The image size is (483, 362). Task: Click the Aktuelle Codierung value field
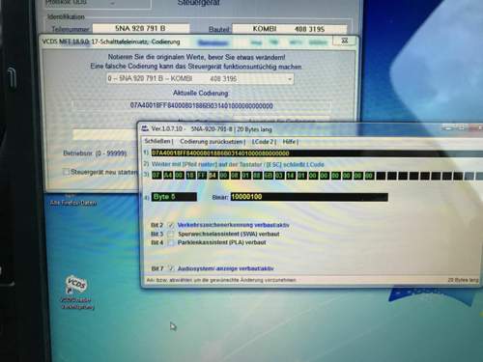pos(201,106)
